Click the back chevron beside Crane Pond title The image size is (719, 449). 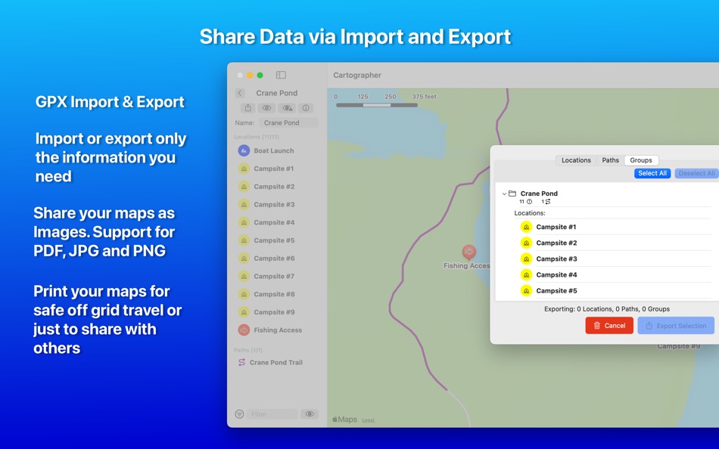tap(240, 93)
